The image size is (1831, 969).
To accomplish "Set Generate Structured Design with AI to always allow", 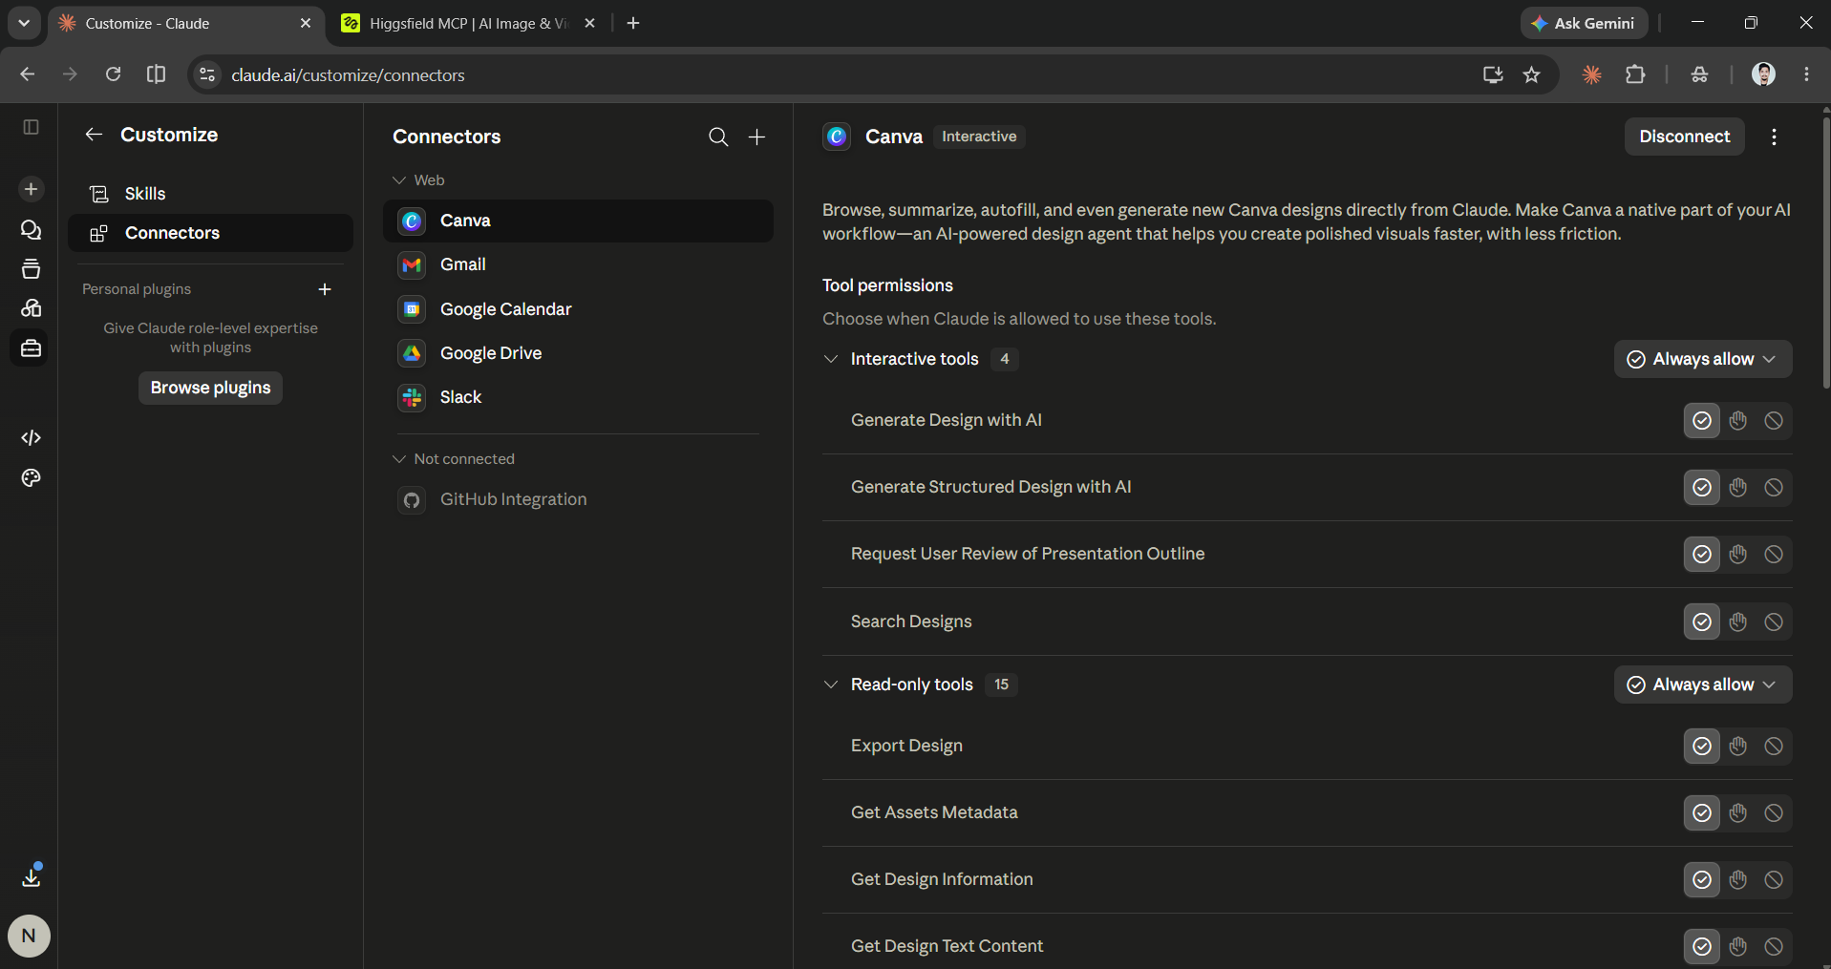I will [x=1702, y=488].
